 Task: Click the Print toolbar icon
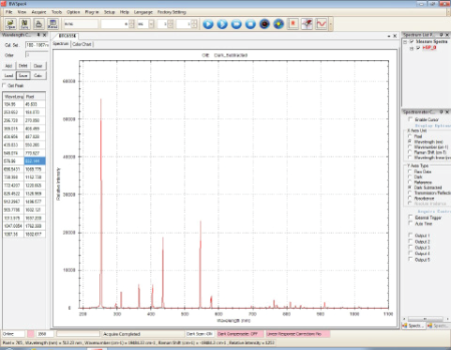[38, 23]
